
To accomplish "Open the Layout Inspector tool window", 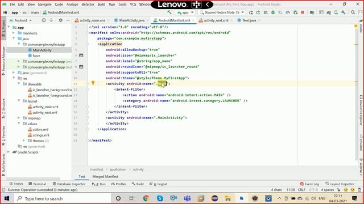I will point(340,184).
